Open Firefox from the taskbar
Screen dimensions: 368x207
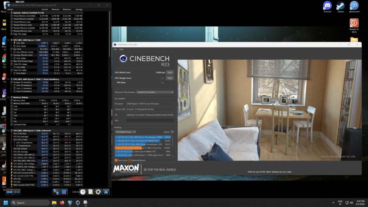click(62, 203)
